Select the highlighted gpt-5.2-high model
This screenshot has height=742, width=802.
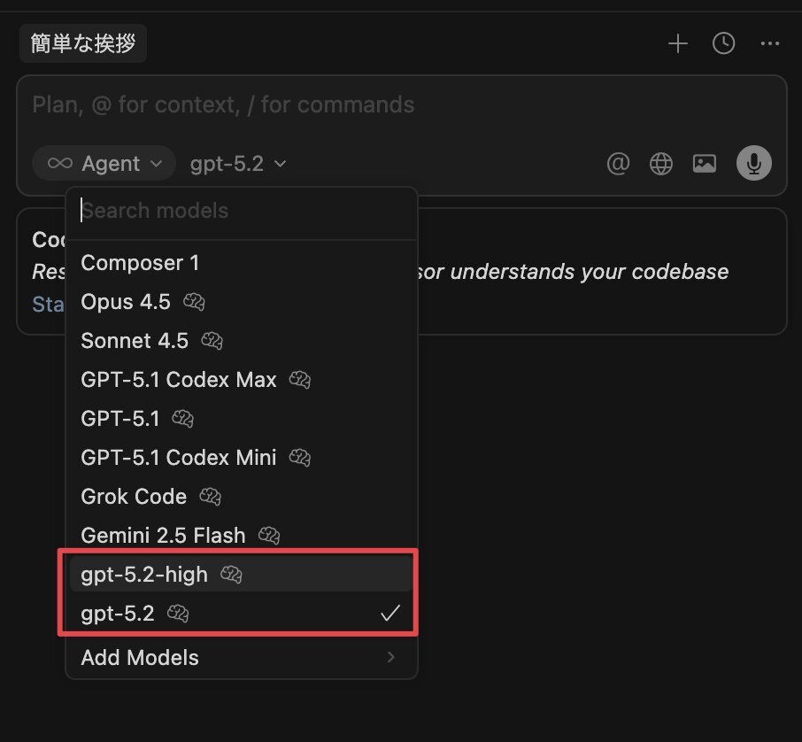point(143,574)
